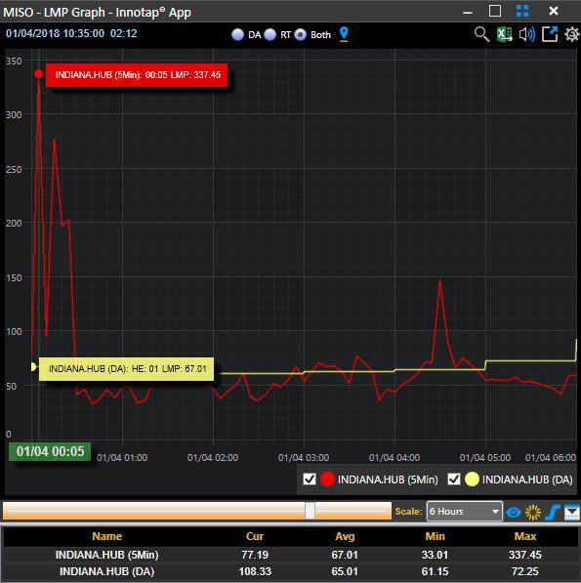The width and height of the screenshot is (581, 583).
Task: Click the envelope icon at bottom right
Action: (x=571, y=512)
